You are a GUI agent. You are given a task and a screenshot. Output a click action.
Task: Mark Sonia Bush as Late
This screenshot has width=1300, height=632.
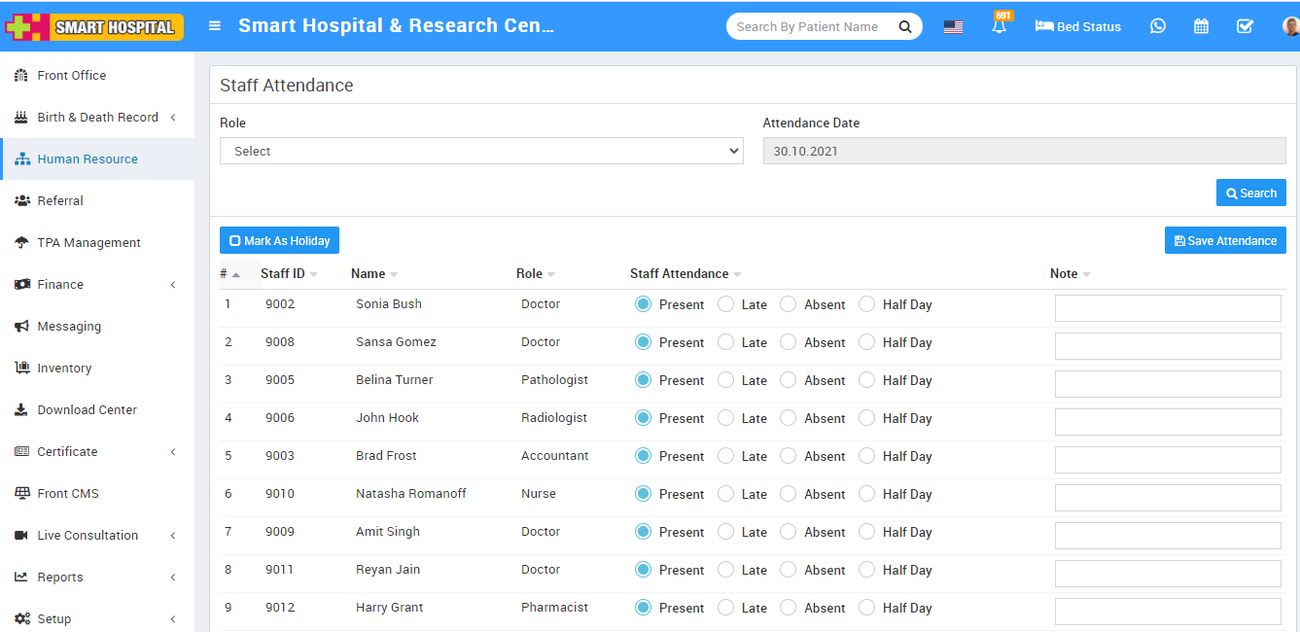tap(726, 304)
